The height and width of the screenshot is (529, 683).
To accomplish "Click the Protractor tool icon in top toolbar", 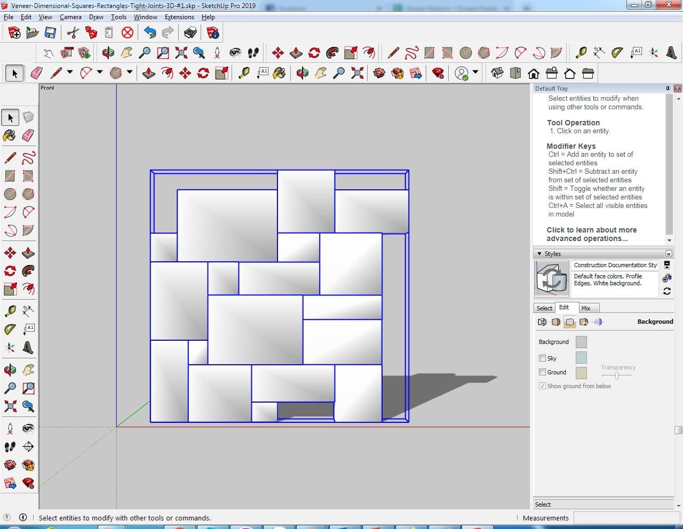I will (617, 52).
